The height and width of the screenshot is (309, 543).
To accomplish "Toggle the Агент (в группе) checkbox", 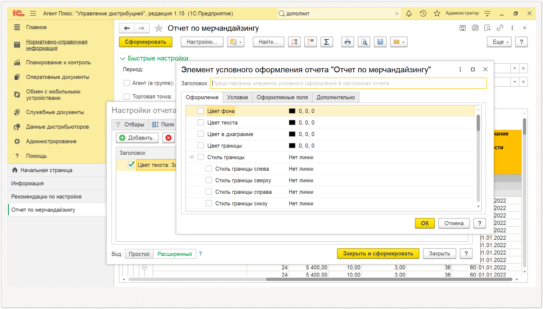I will coord(127,83).
